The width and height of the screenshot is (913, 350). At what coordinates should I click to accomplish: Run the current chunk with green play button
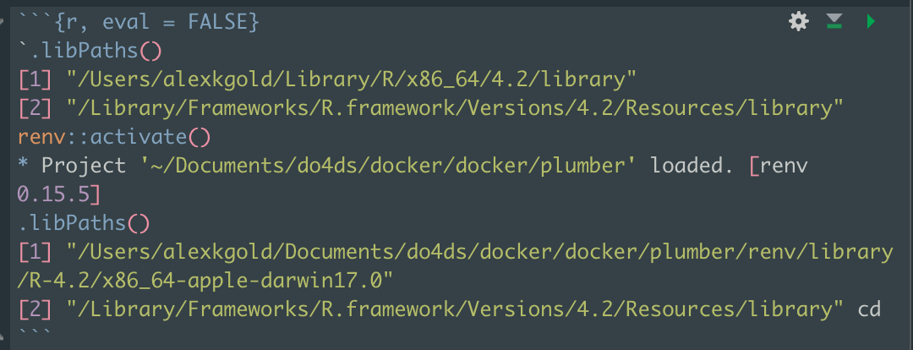[871, 22]
